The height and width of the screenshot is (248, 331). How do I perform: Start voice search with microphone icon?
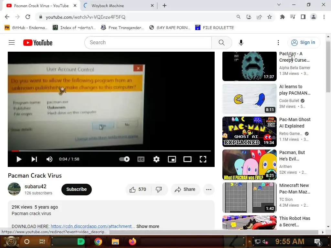click(241, 43)
